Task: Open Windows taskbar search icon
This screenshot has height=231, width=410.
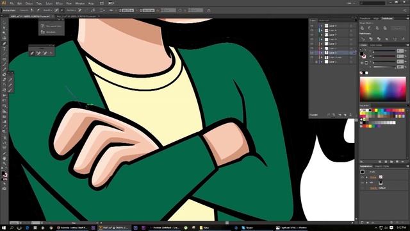Action: (x=12, y=228)
